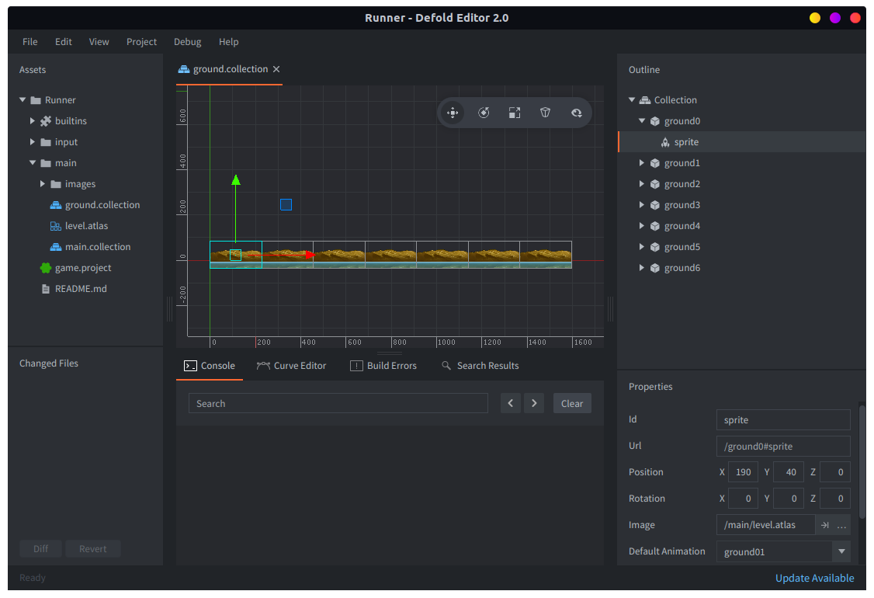Collapse the main folder in Assets

(x=33, y=163)
